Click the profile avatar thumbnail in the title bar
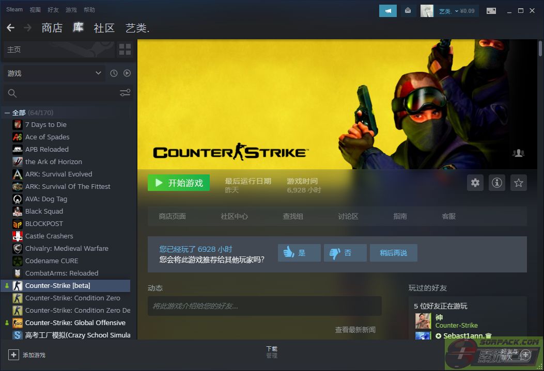 427,11
